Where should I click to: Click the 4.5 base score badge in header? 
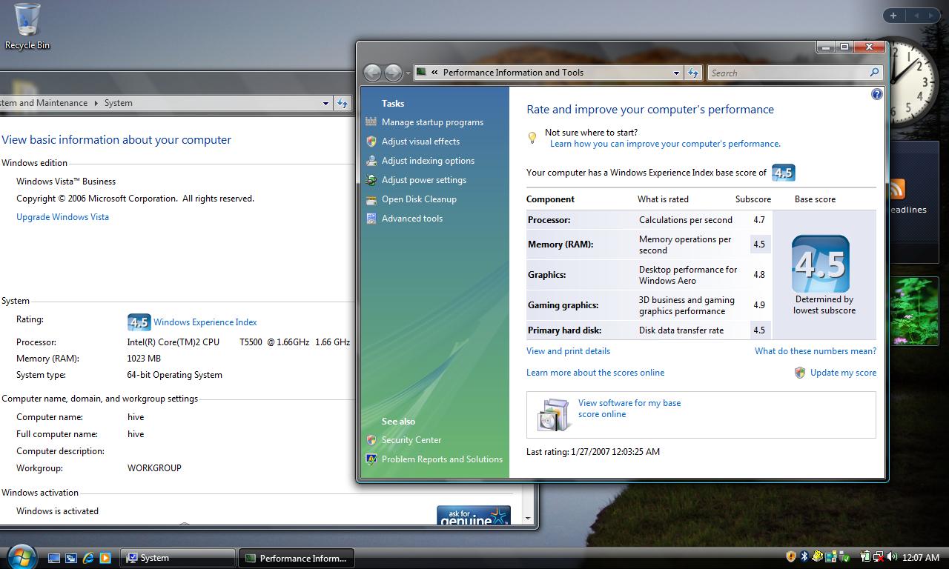pyautogui.click(x=783, y=173)
